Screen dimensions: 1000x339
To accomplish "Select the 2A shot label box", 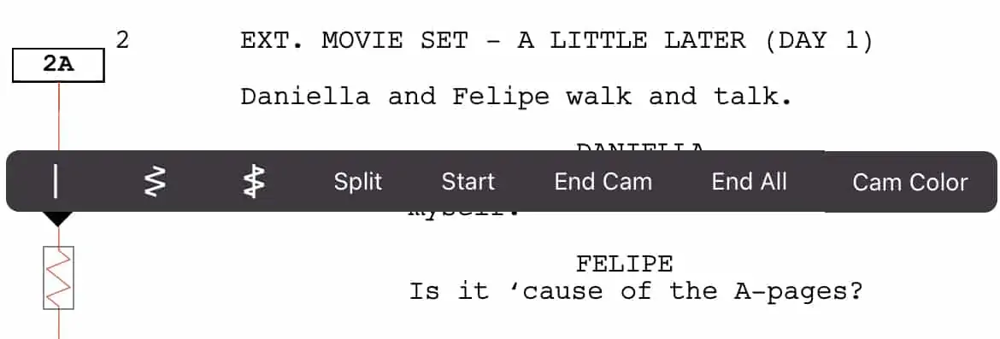I will click(59, 64).
